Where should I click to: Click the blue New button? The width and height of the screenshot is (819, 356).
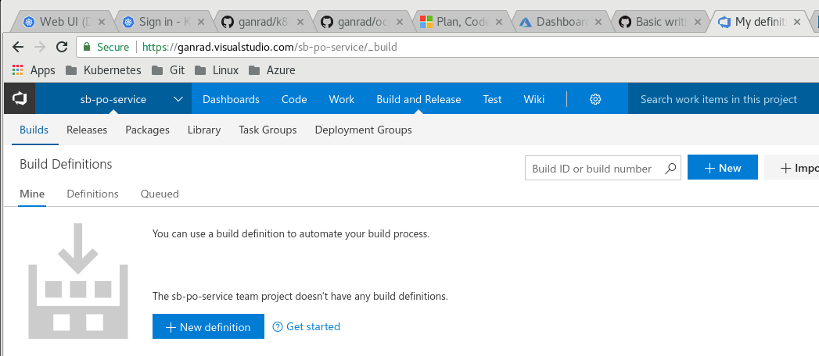[x=722, y=167]
